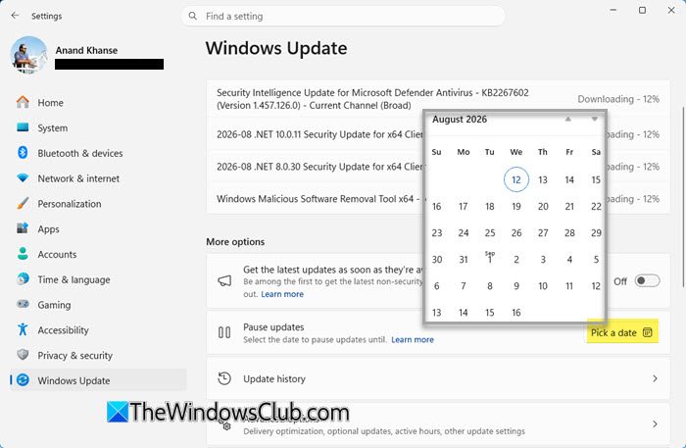Click Pick a date button

coord(622,332)
